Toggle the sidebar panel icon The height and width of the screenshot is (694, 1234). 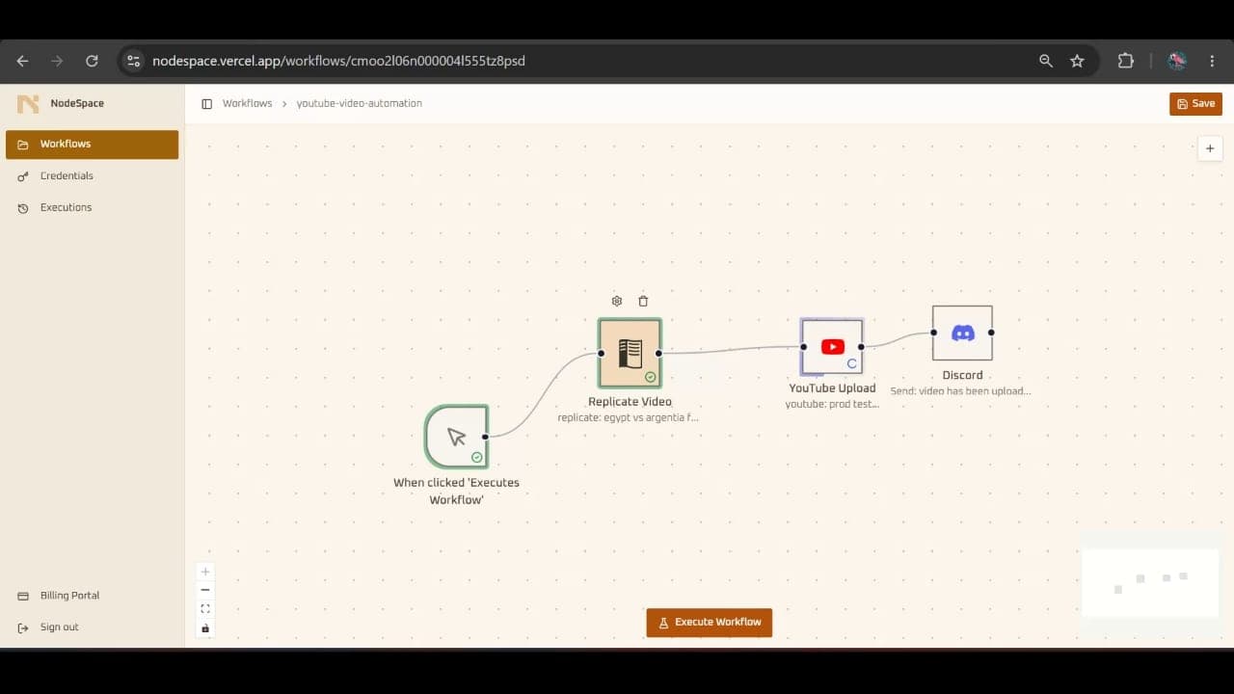point(206,103)
